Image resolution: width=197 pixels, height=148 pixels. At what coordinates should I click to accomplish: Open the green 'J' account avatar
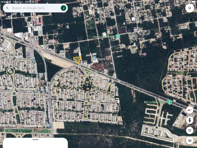coord(63,8)
